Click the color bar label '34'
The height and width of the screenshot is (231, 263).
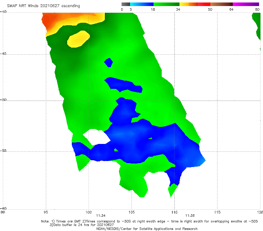tap(178, 9)
